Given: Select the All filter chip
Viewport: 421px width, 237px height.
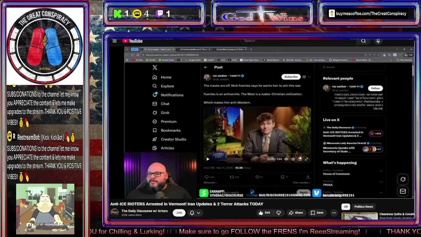Looking at the screenshot, I should pyautogui.click(x=346, y=207).
